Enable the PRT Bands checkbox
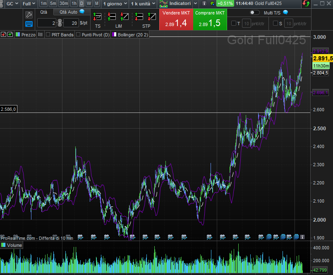This screenshot has height=275, width=333. [x=48, y=35]
